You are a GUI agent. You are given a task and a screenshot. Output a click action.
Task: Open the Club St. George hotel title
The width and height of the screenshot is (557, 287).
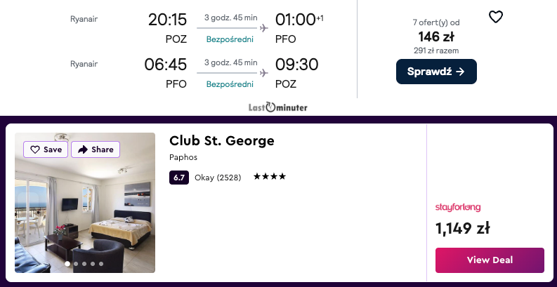tap(222, 140)
